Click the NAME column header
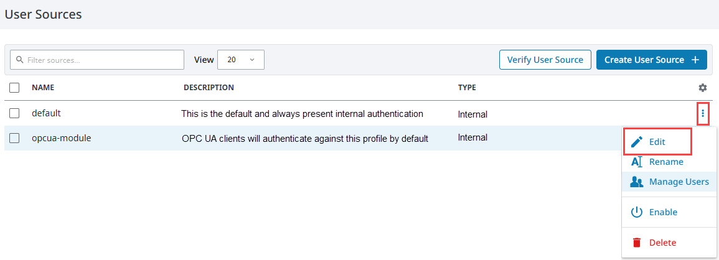719x260 pixels. click(43, 87)
